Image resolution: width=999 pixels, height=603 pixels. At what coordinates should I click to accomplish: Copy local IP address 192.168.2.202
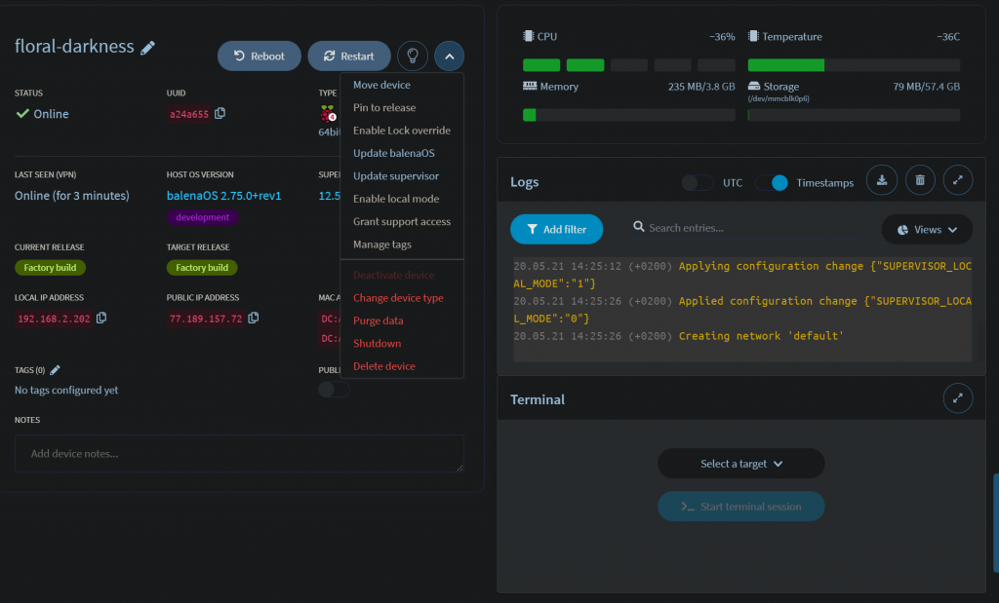click(x=101, y=318)
